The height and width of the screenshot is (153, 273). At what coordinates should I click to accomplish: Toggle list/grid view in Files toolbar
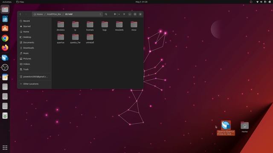pos(115,14)
